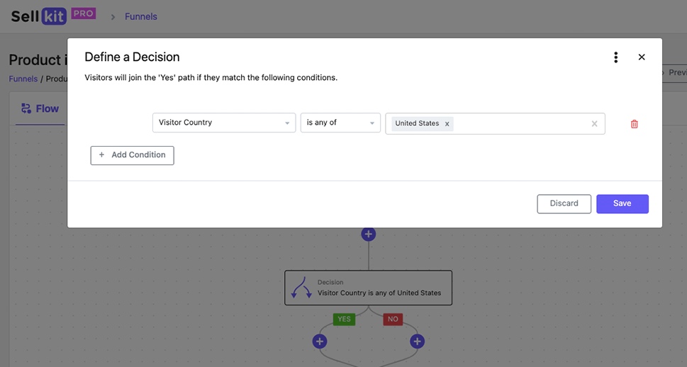Open the 'is any of' operator dropdown
687x367 pixels.
pyautogui.click(x=340, y=123)
